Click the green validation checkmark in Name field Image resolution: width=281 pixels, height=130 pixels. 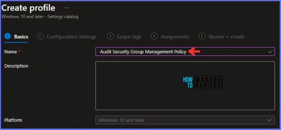(x=270, y=52)
